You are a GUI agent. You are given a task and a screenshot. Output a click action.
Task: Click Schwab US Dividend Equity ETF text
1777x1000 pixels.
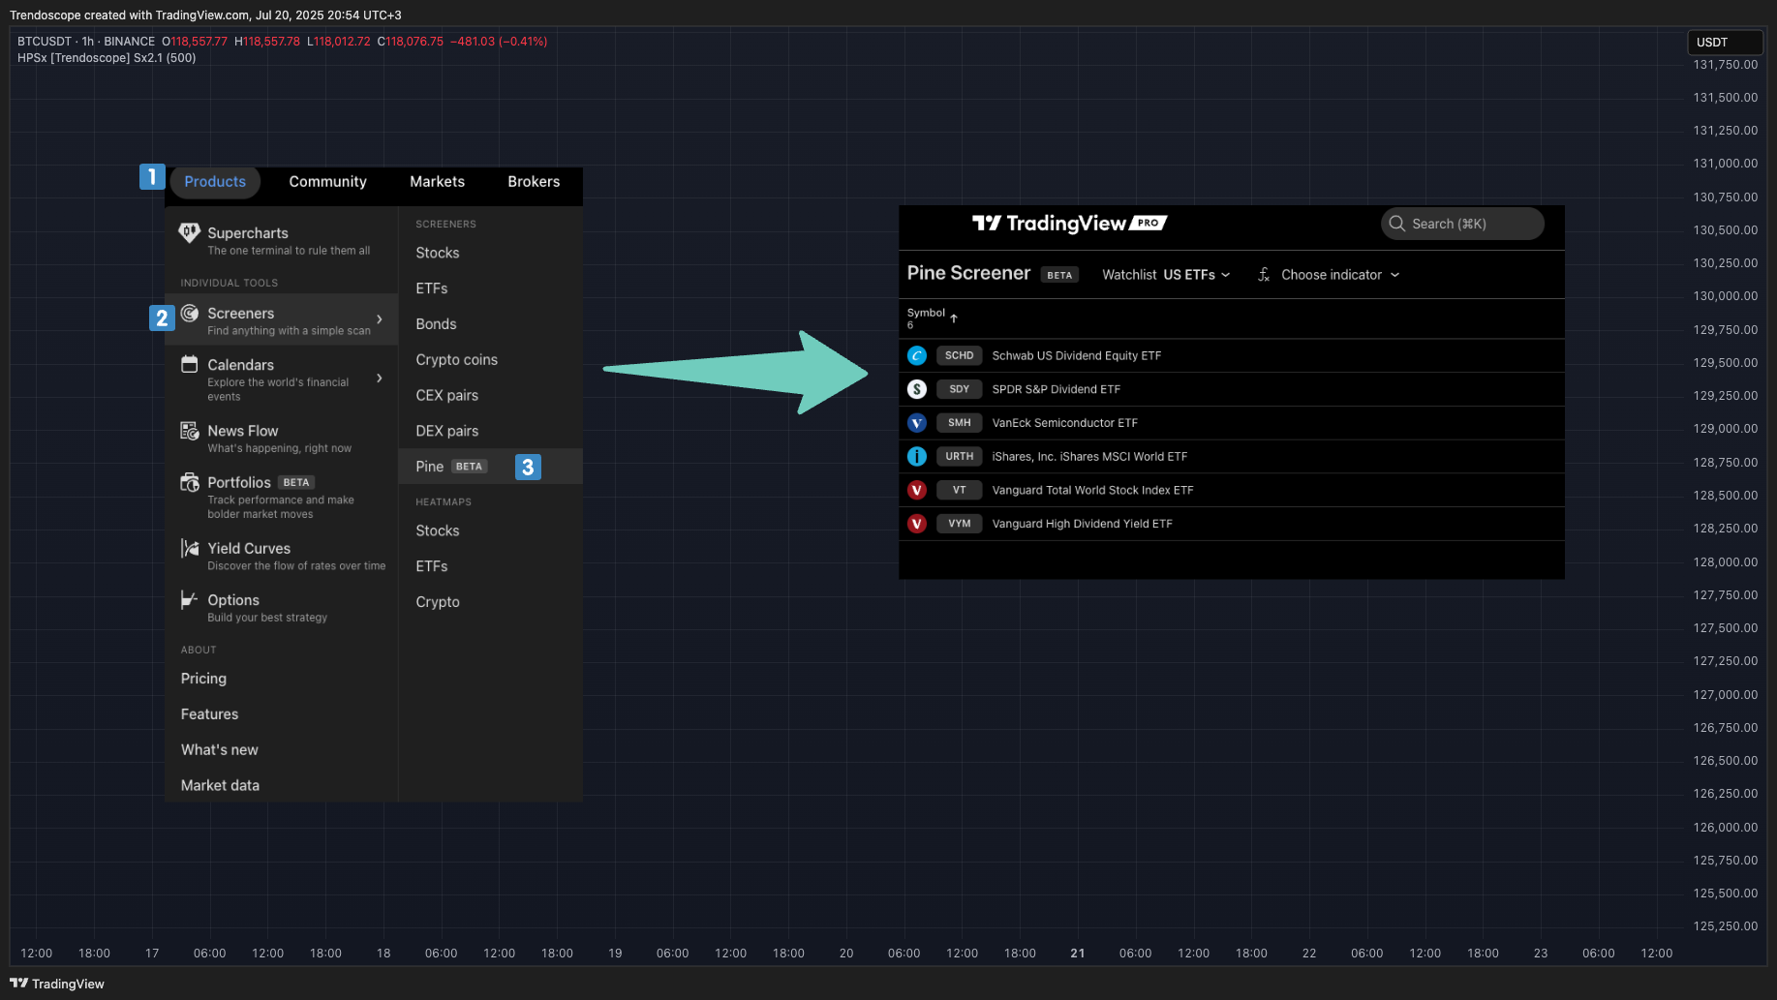pyautogui.click(x=1077, y=356)
